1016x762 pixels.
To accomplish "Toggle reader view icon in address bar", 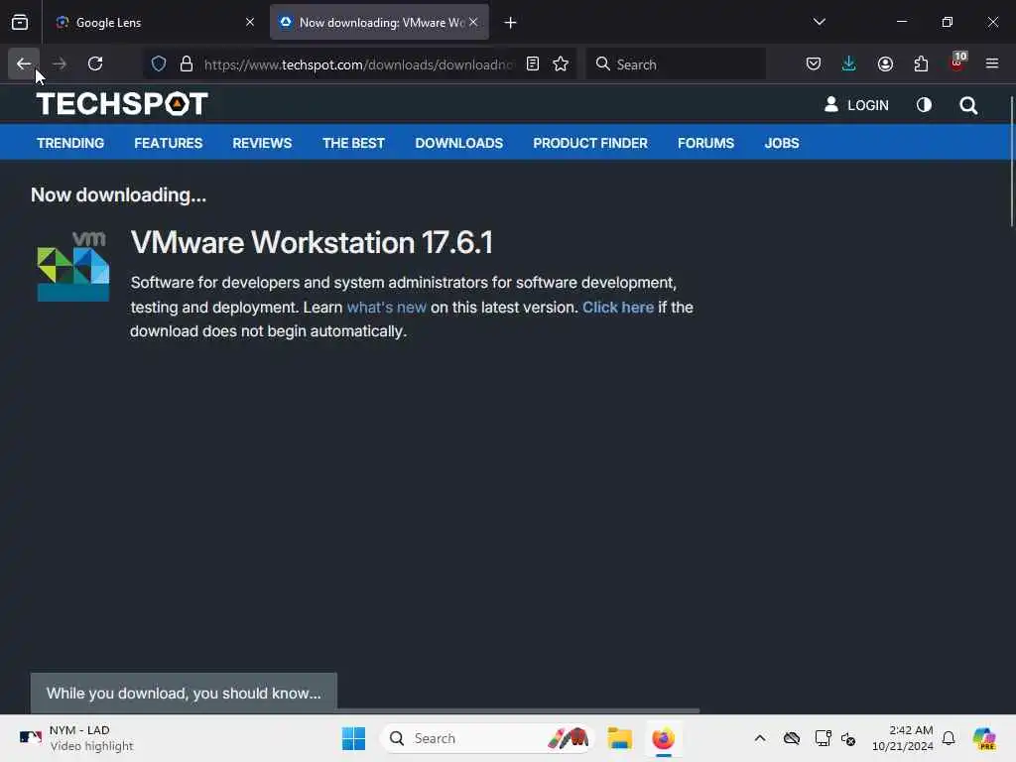I will (x=533, y=63).
